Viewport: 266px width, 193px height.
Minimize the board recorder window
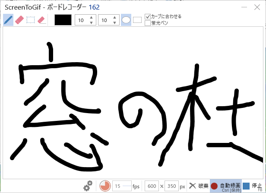tap(244, 7)
